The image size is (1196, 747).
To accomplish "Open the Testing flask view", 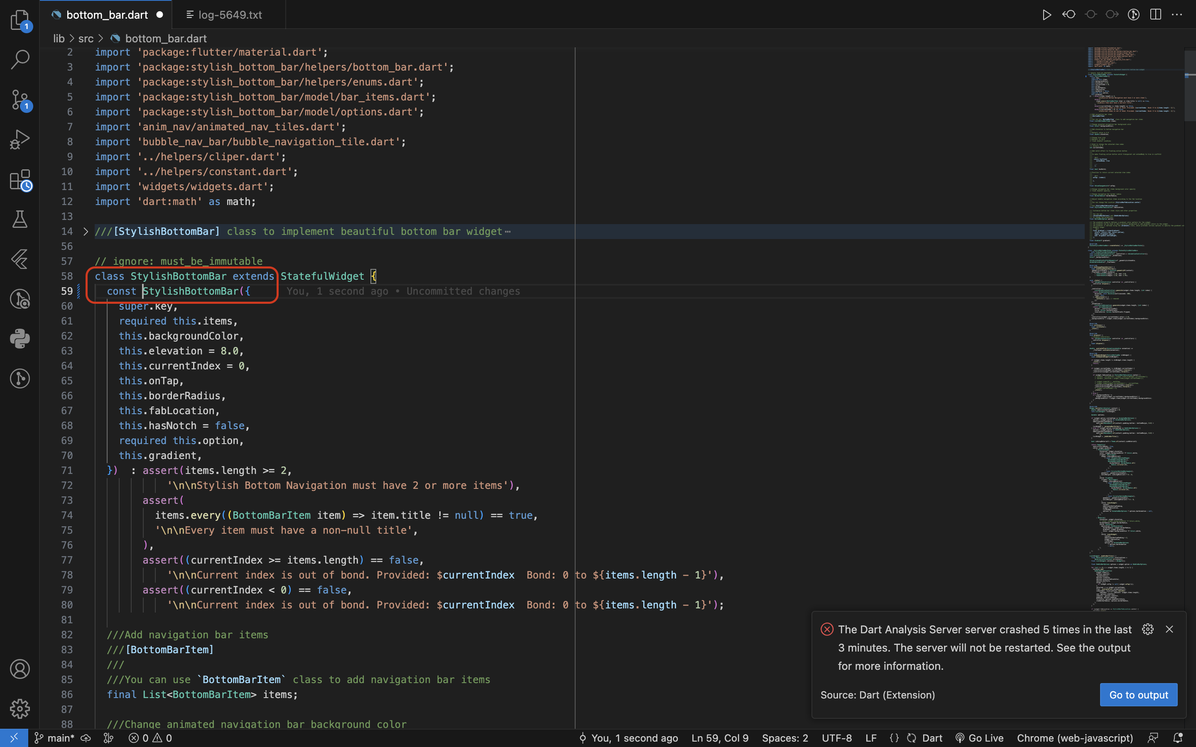I will point(20,219).
